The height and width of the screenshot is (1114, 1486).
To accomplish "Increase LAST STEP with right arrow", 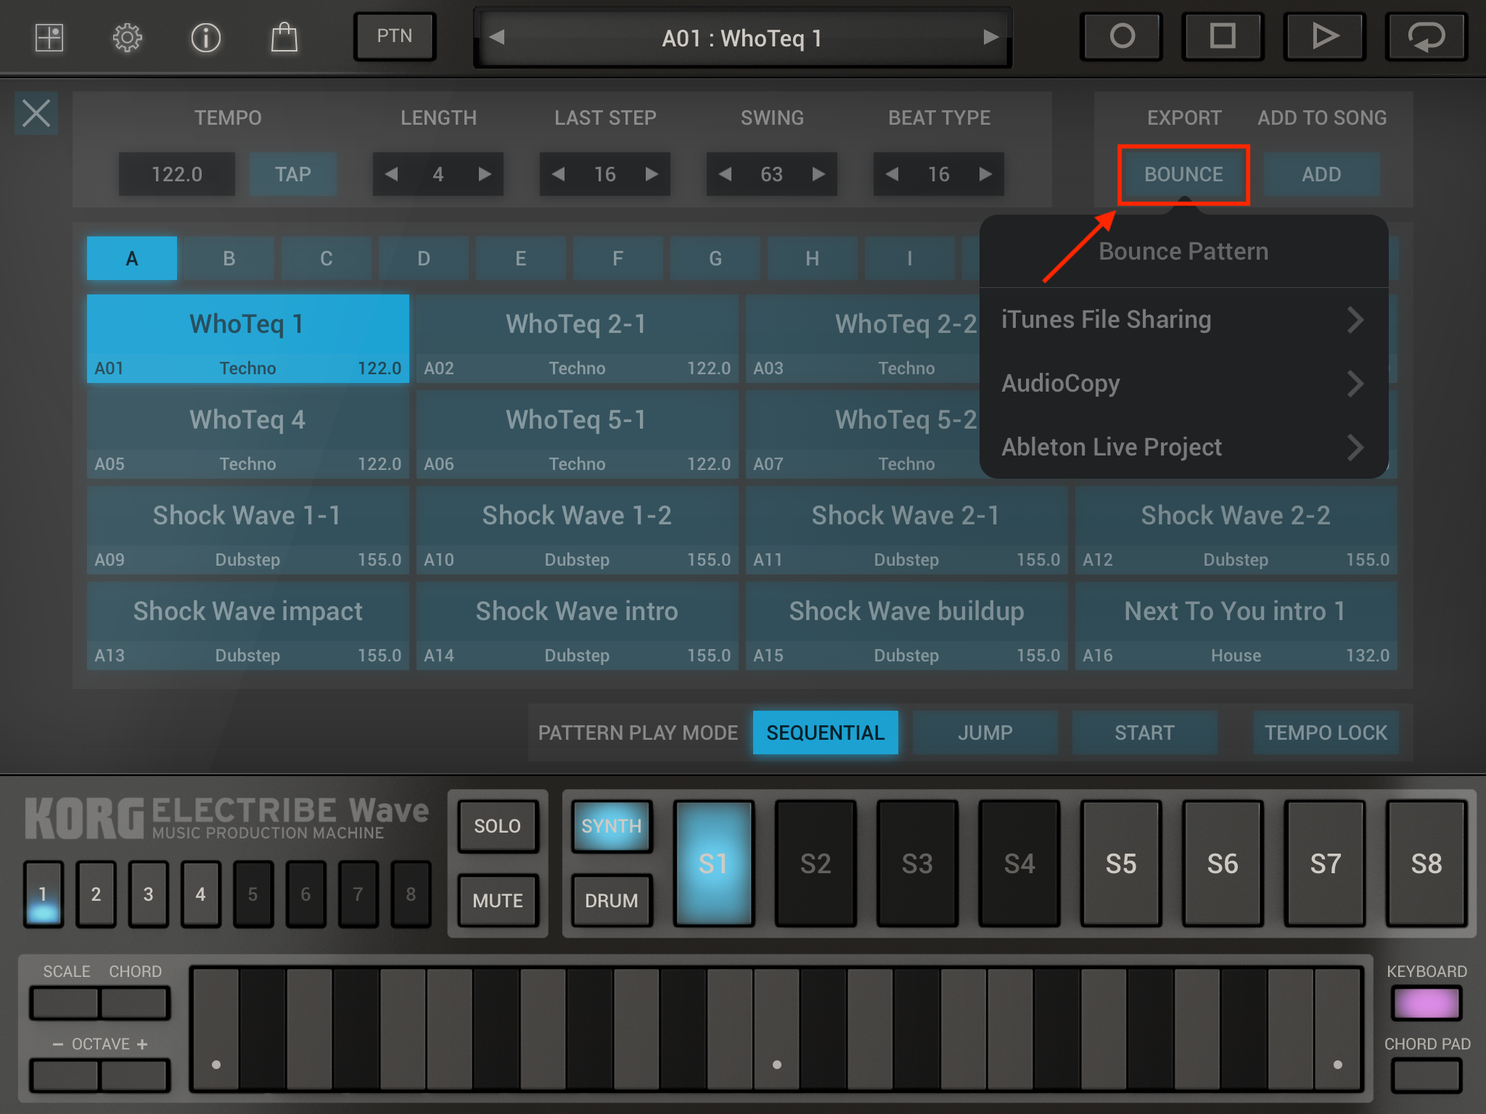I will point(652,174).
